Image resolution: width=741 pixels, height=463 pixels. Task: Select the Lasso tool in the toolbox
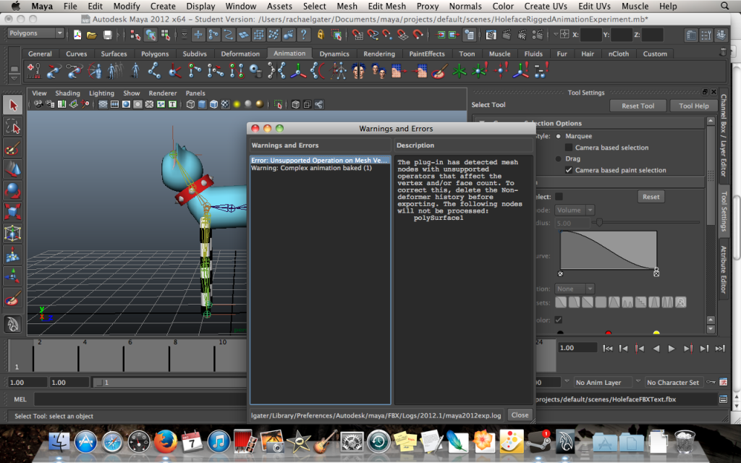point(13,127)
